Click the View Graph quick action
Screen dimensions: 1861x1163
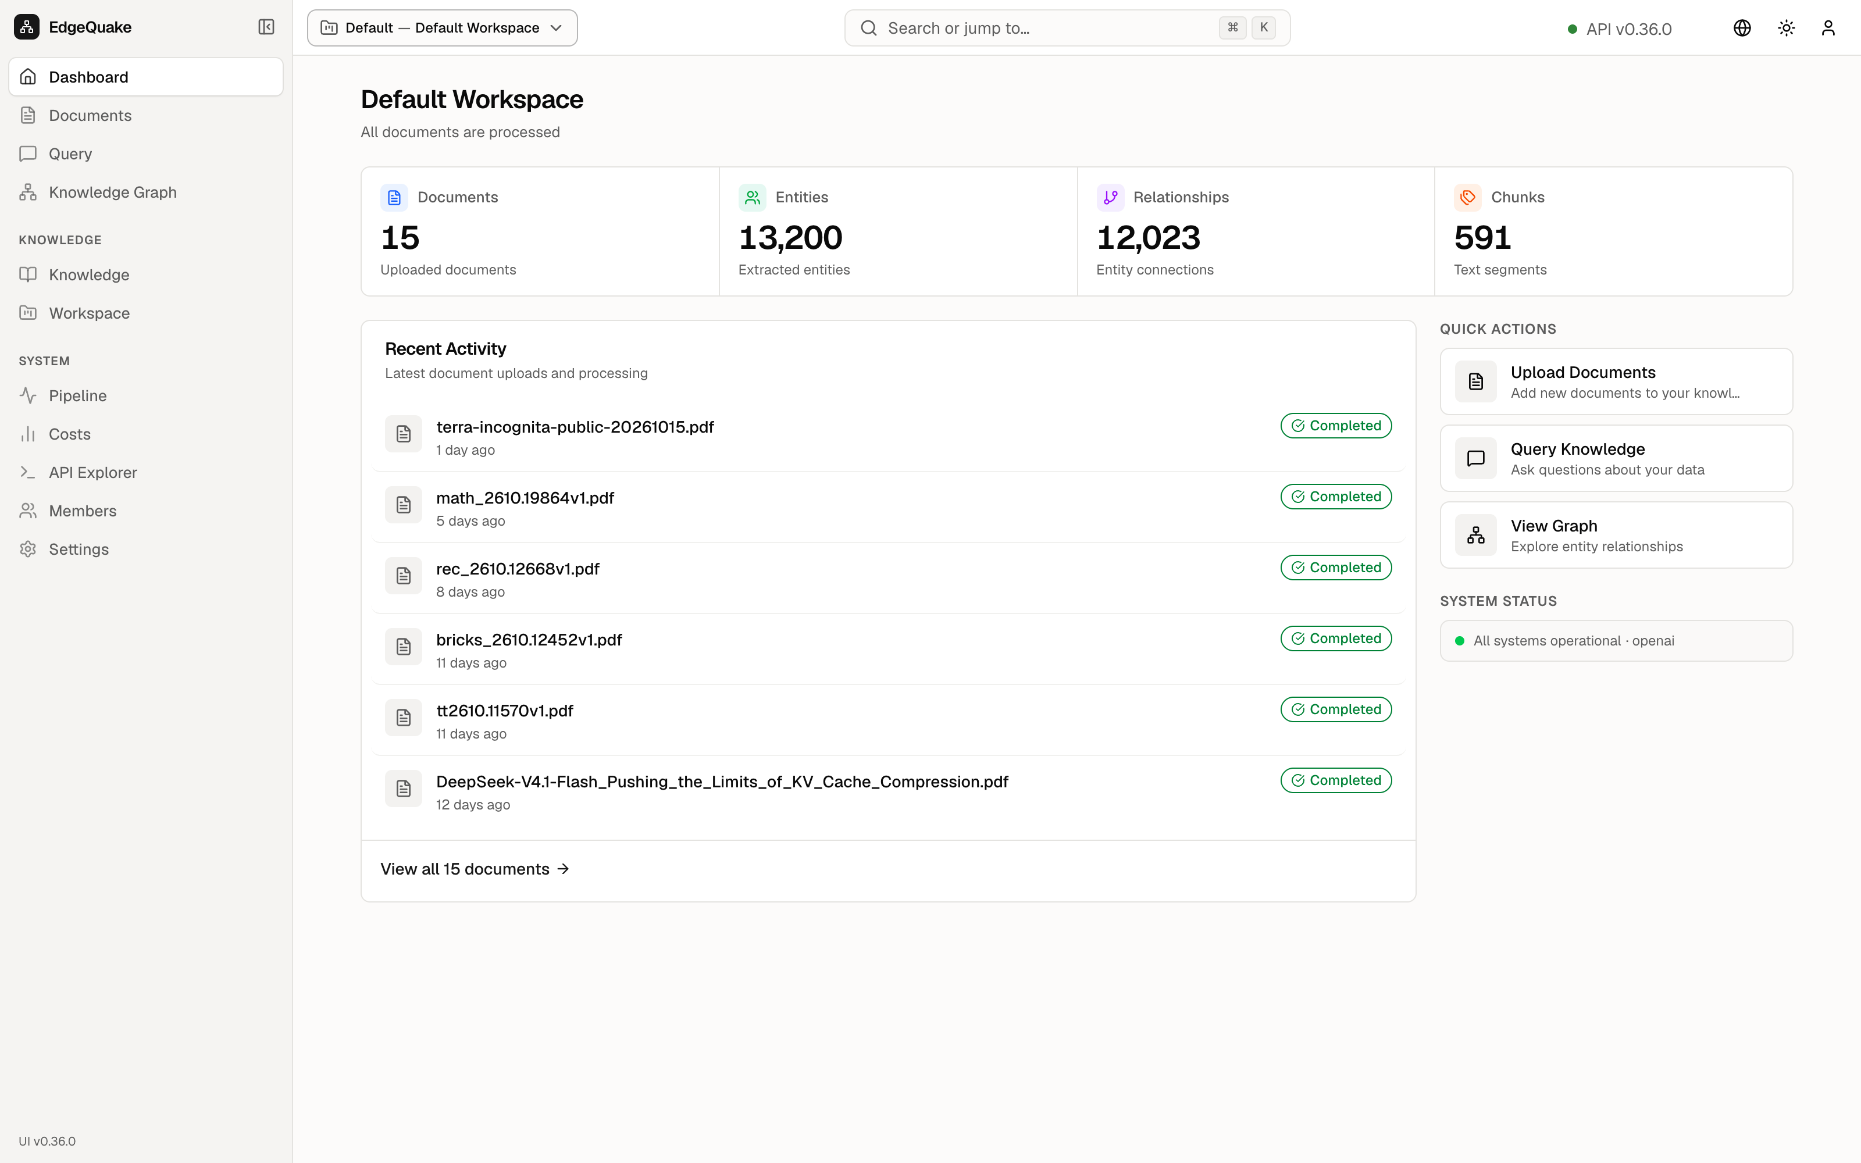pos(1616,536)
